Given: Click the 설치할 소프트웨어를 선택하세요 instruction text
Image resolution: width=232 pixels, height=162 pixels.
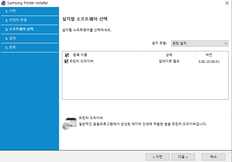Looking at the screenshot, I should (x=87, y=30).
